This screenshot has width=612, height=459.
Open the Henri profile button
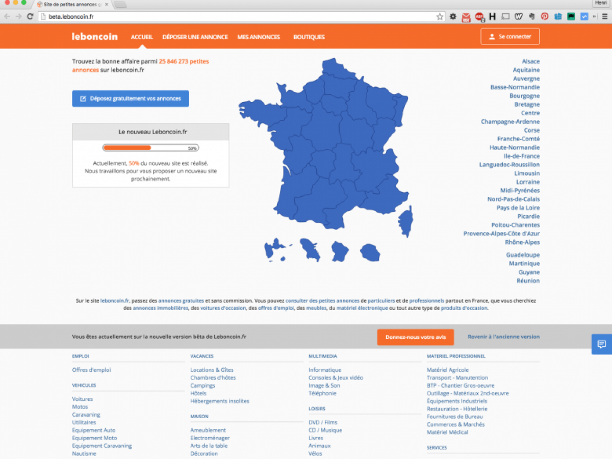[600, 3]
